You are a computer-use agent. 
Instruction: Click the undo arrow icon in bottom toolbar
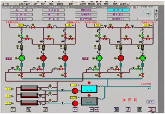click(x=75, y=109)
